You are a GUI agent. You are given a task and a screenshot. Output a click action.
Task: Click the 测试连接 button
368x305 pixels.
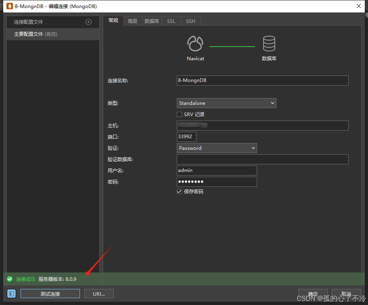pos(50,294)
